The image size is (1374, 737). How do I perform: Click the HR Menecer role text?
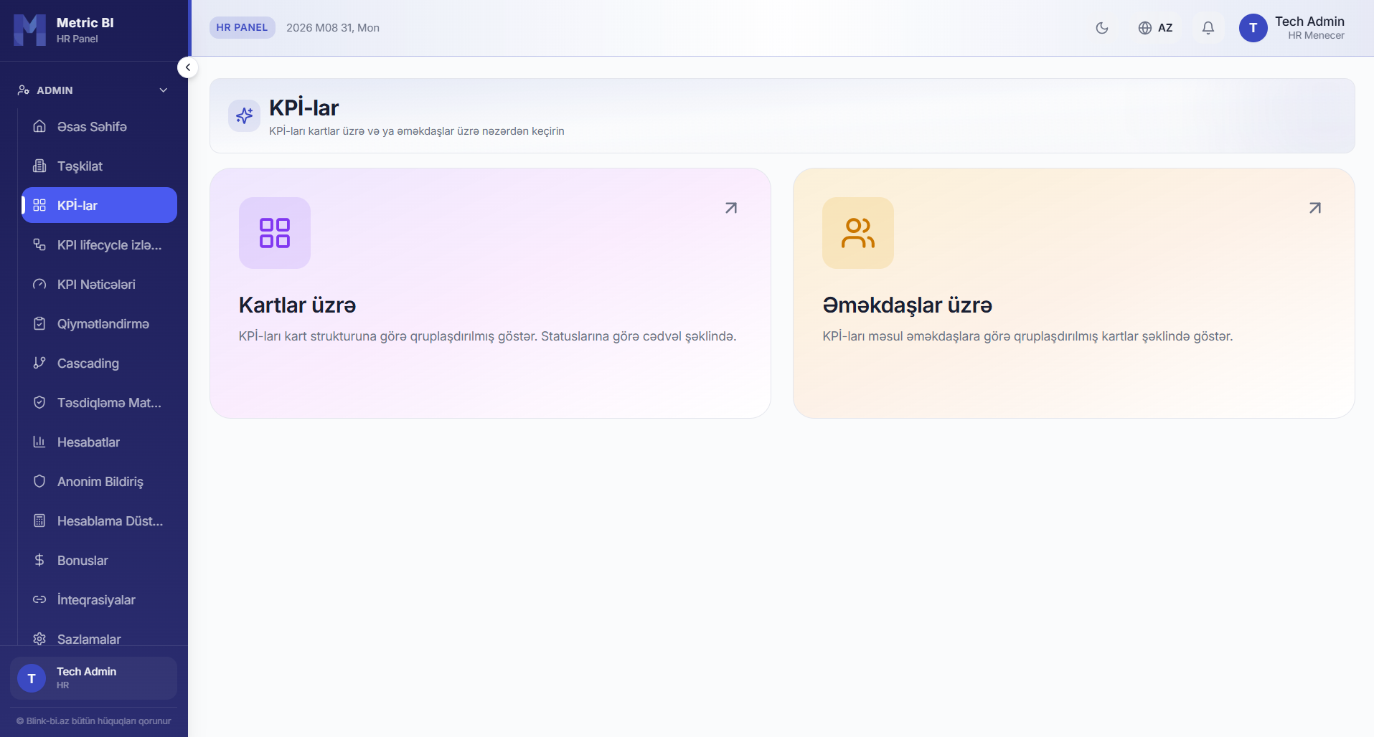pos(1316,36)
